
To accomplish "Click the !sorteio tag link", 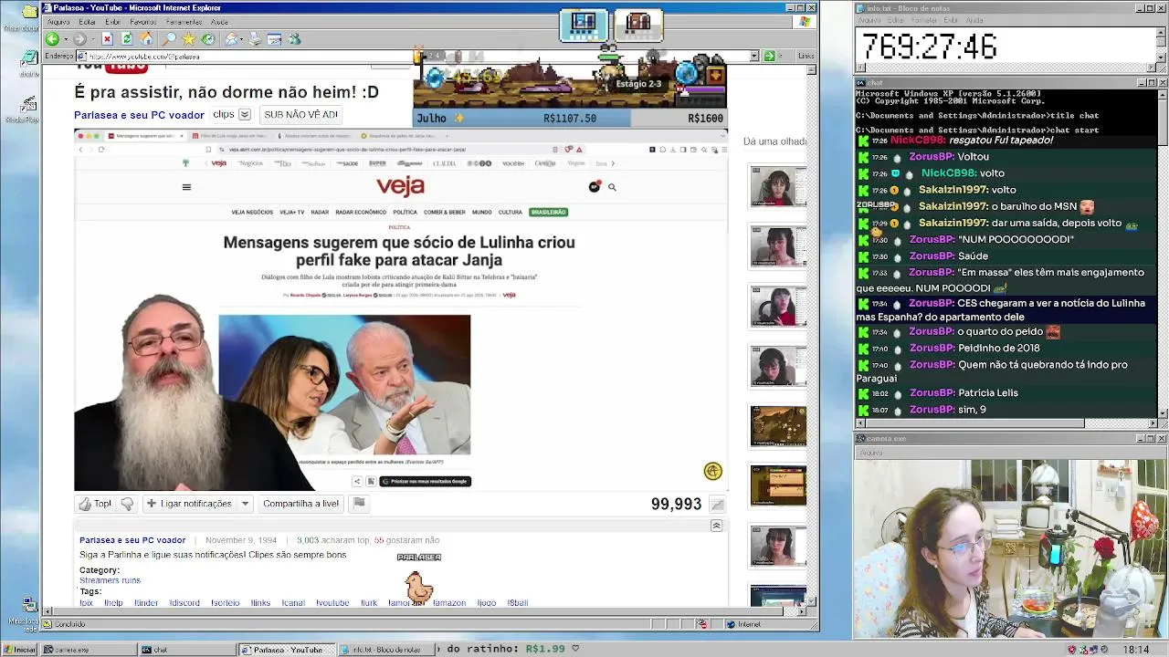I will (225, 602).
